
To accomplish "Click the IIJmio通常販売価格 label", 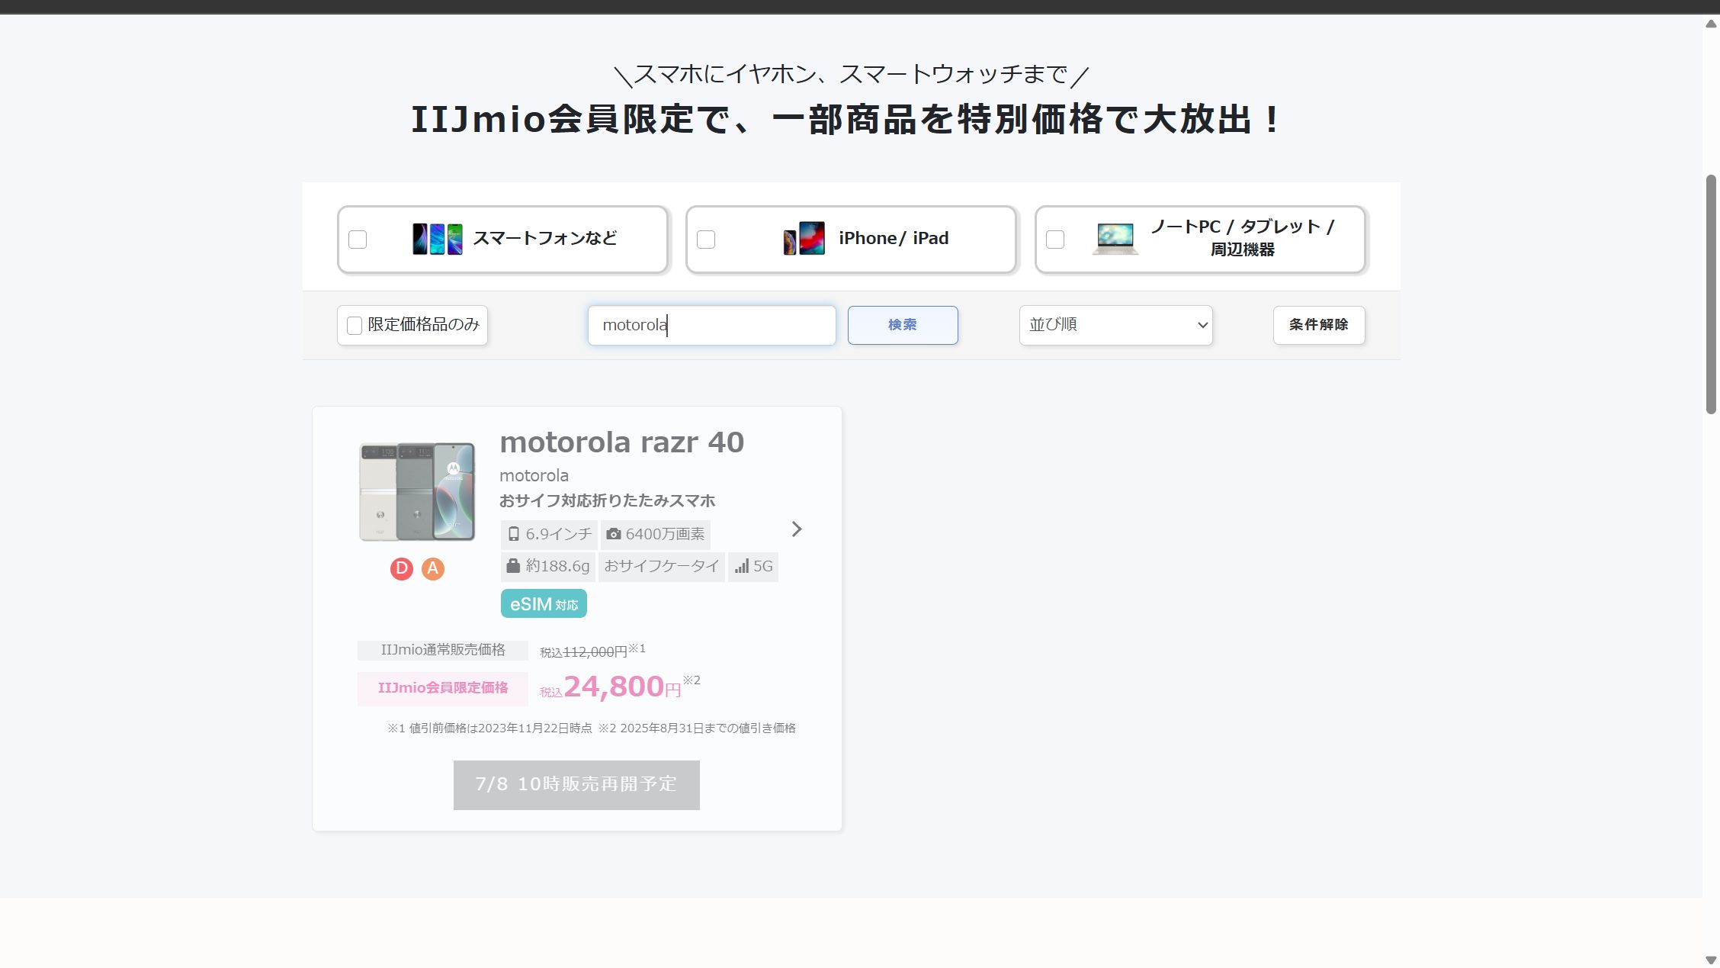I will click(x=443, y=650).
